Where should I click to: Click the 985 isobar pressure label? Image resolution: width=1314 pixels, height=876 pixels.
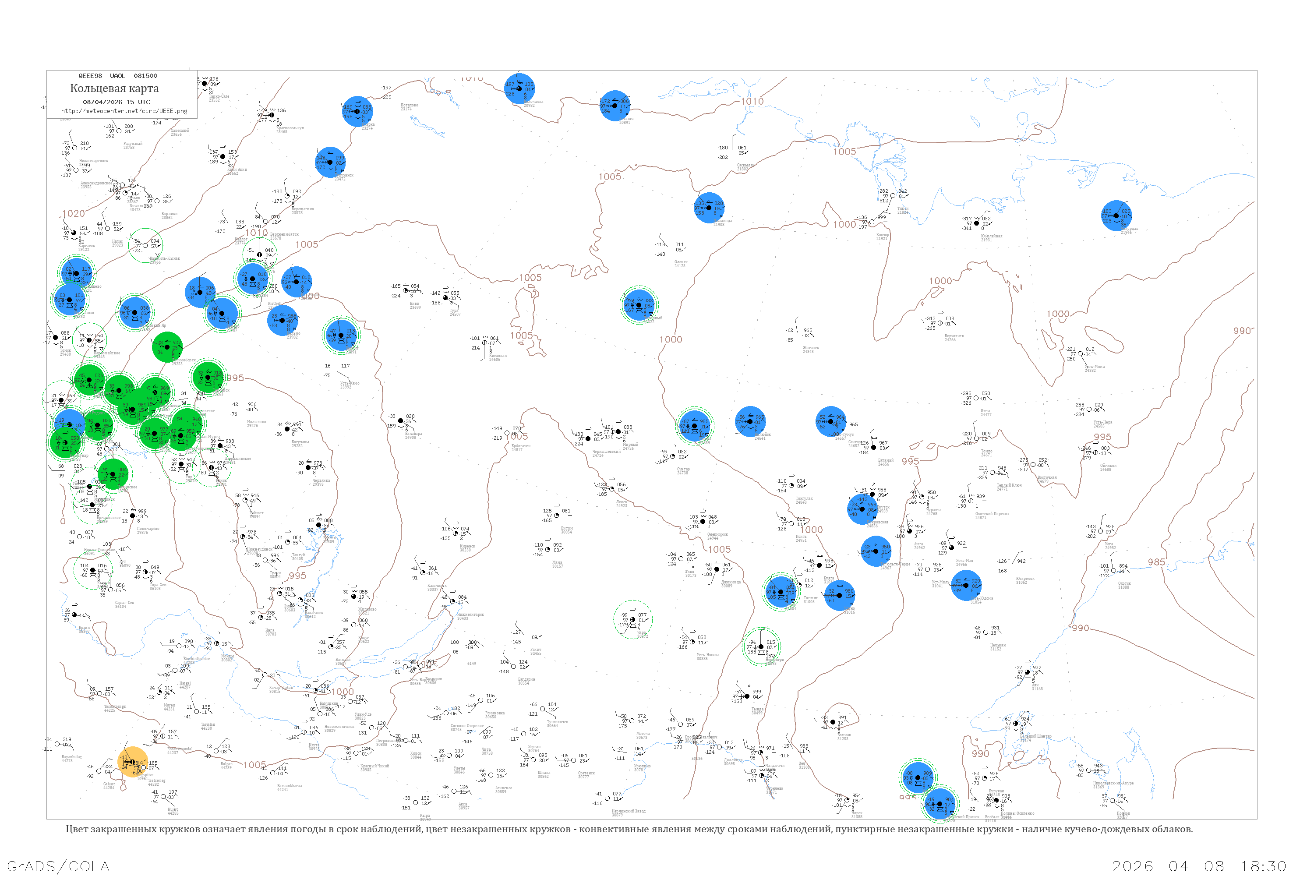[x=1156, y=562]
